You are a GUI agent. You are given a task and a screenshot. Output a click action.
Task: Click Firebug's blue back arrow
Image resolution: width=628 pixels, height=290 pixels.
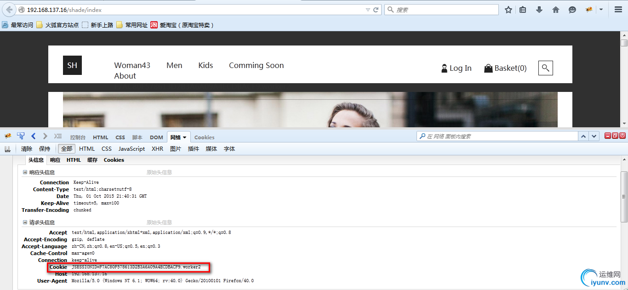coord(33,136)
